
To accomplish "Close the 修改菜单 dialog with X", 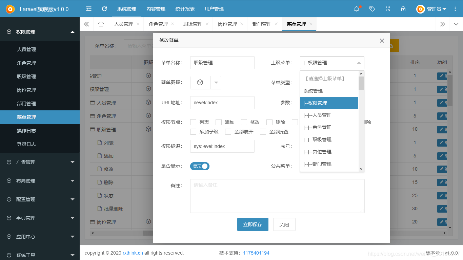I will 382,41.
